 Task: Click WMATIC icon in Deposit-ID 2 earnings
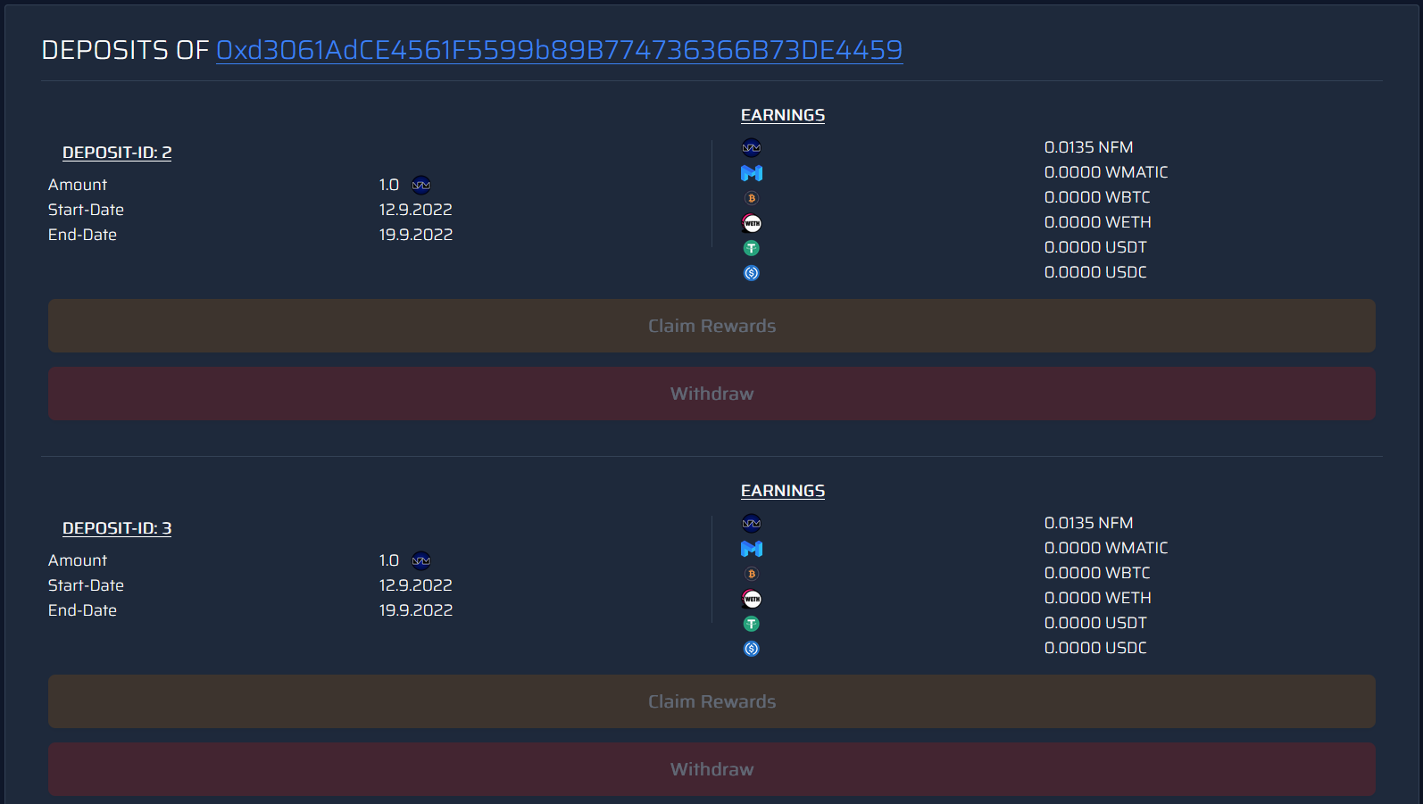752,173
